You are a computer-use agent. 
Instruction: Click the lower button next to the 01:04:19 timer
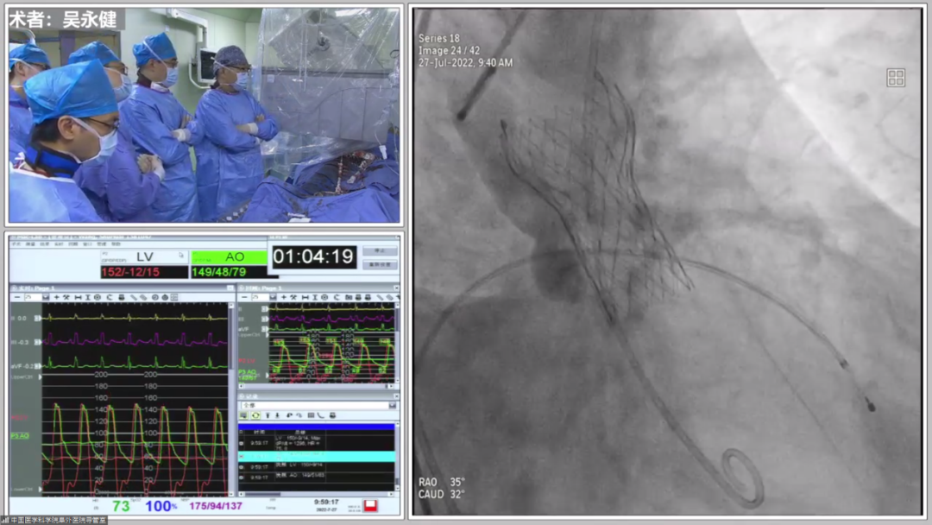click(379, 264)
